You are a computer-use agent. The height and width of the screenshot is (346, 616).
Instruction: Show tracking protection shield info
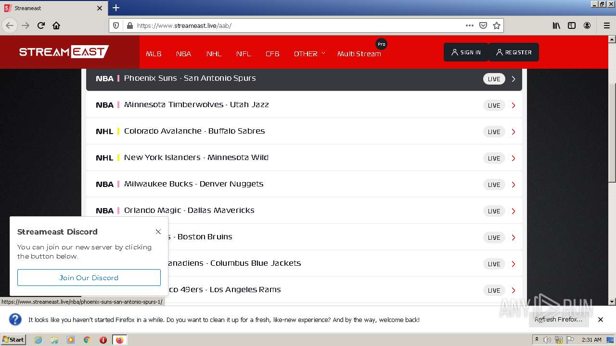pyautogui.click(x=116, y=25)
